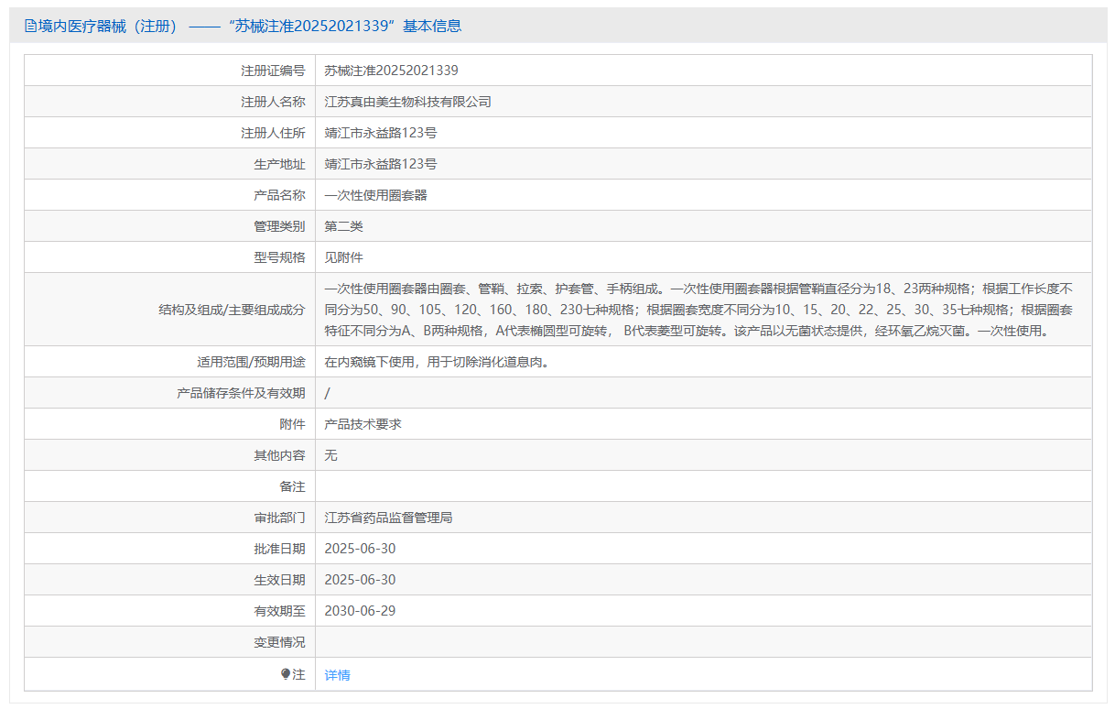Click the address value in the 生产地址 row

[x=381, y=164]
